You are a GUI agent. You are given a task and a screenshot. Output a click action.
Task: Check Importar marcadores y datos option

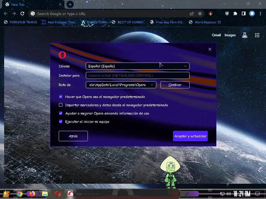pyautogui.click(x=61, y=105)
